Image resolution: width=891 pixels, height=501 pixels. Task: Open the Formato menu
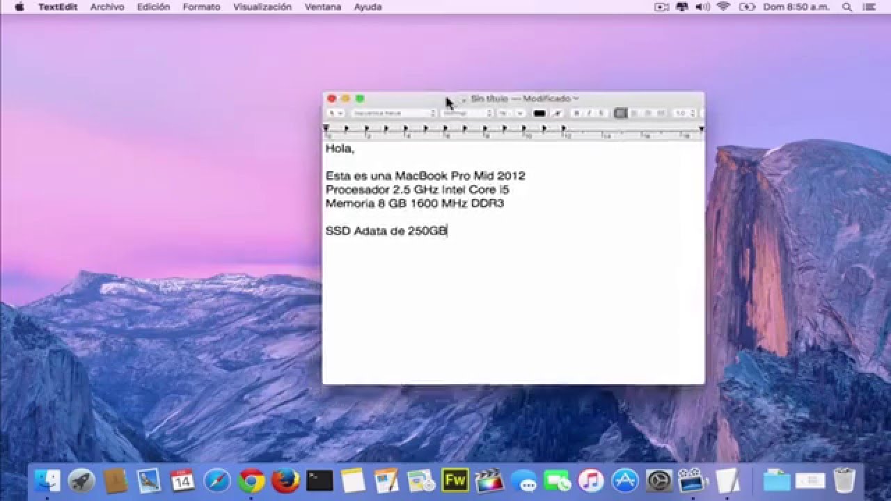click(201, 7)
